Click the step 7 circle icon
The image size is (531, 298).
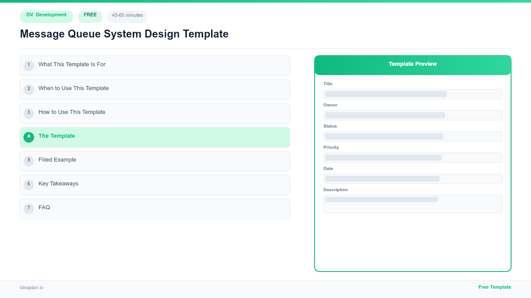(29, 208)
